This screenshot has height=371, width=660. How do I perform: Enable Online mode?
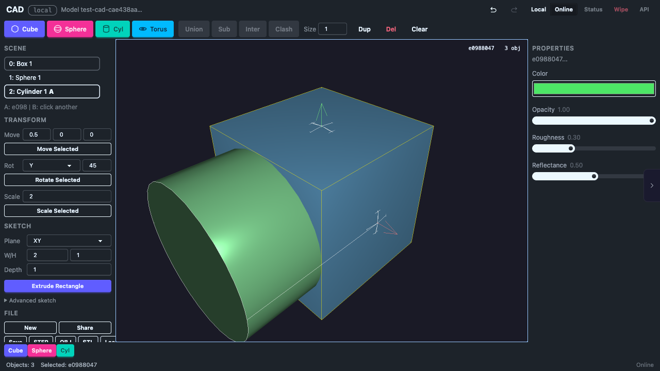coord(564,9)
